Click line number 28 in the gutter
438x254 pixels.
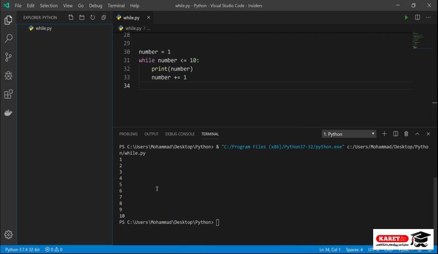click(127, 35)
